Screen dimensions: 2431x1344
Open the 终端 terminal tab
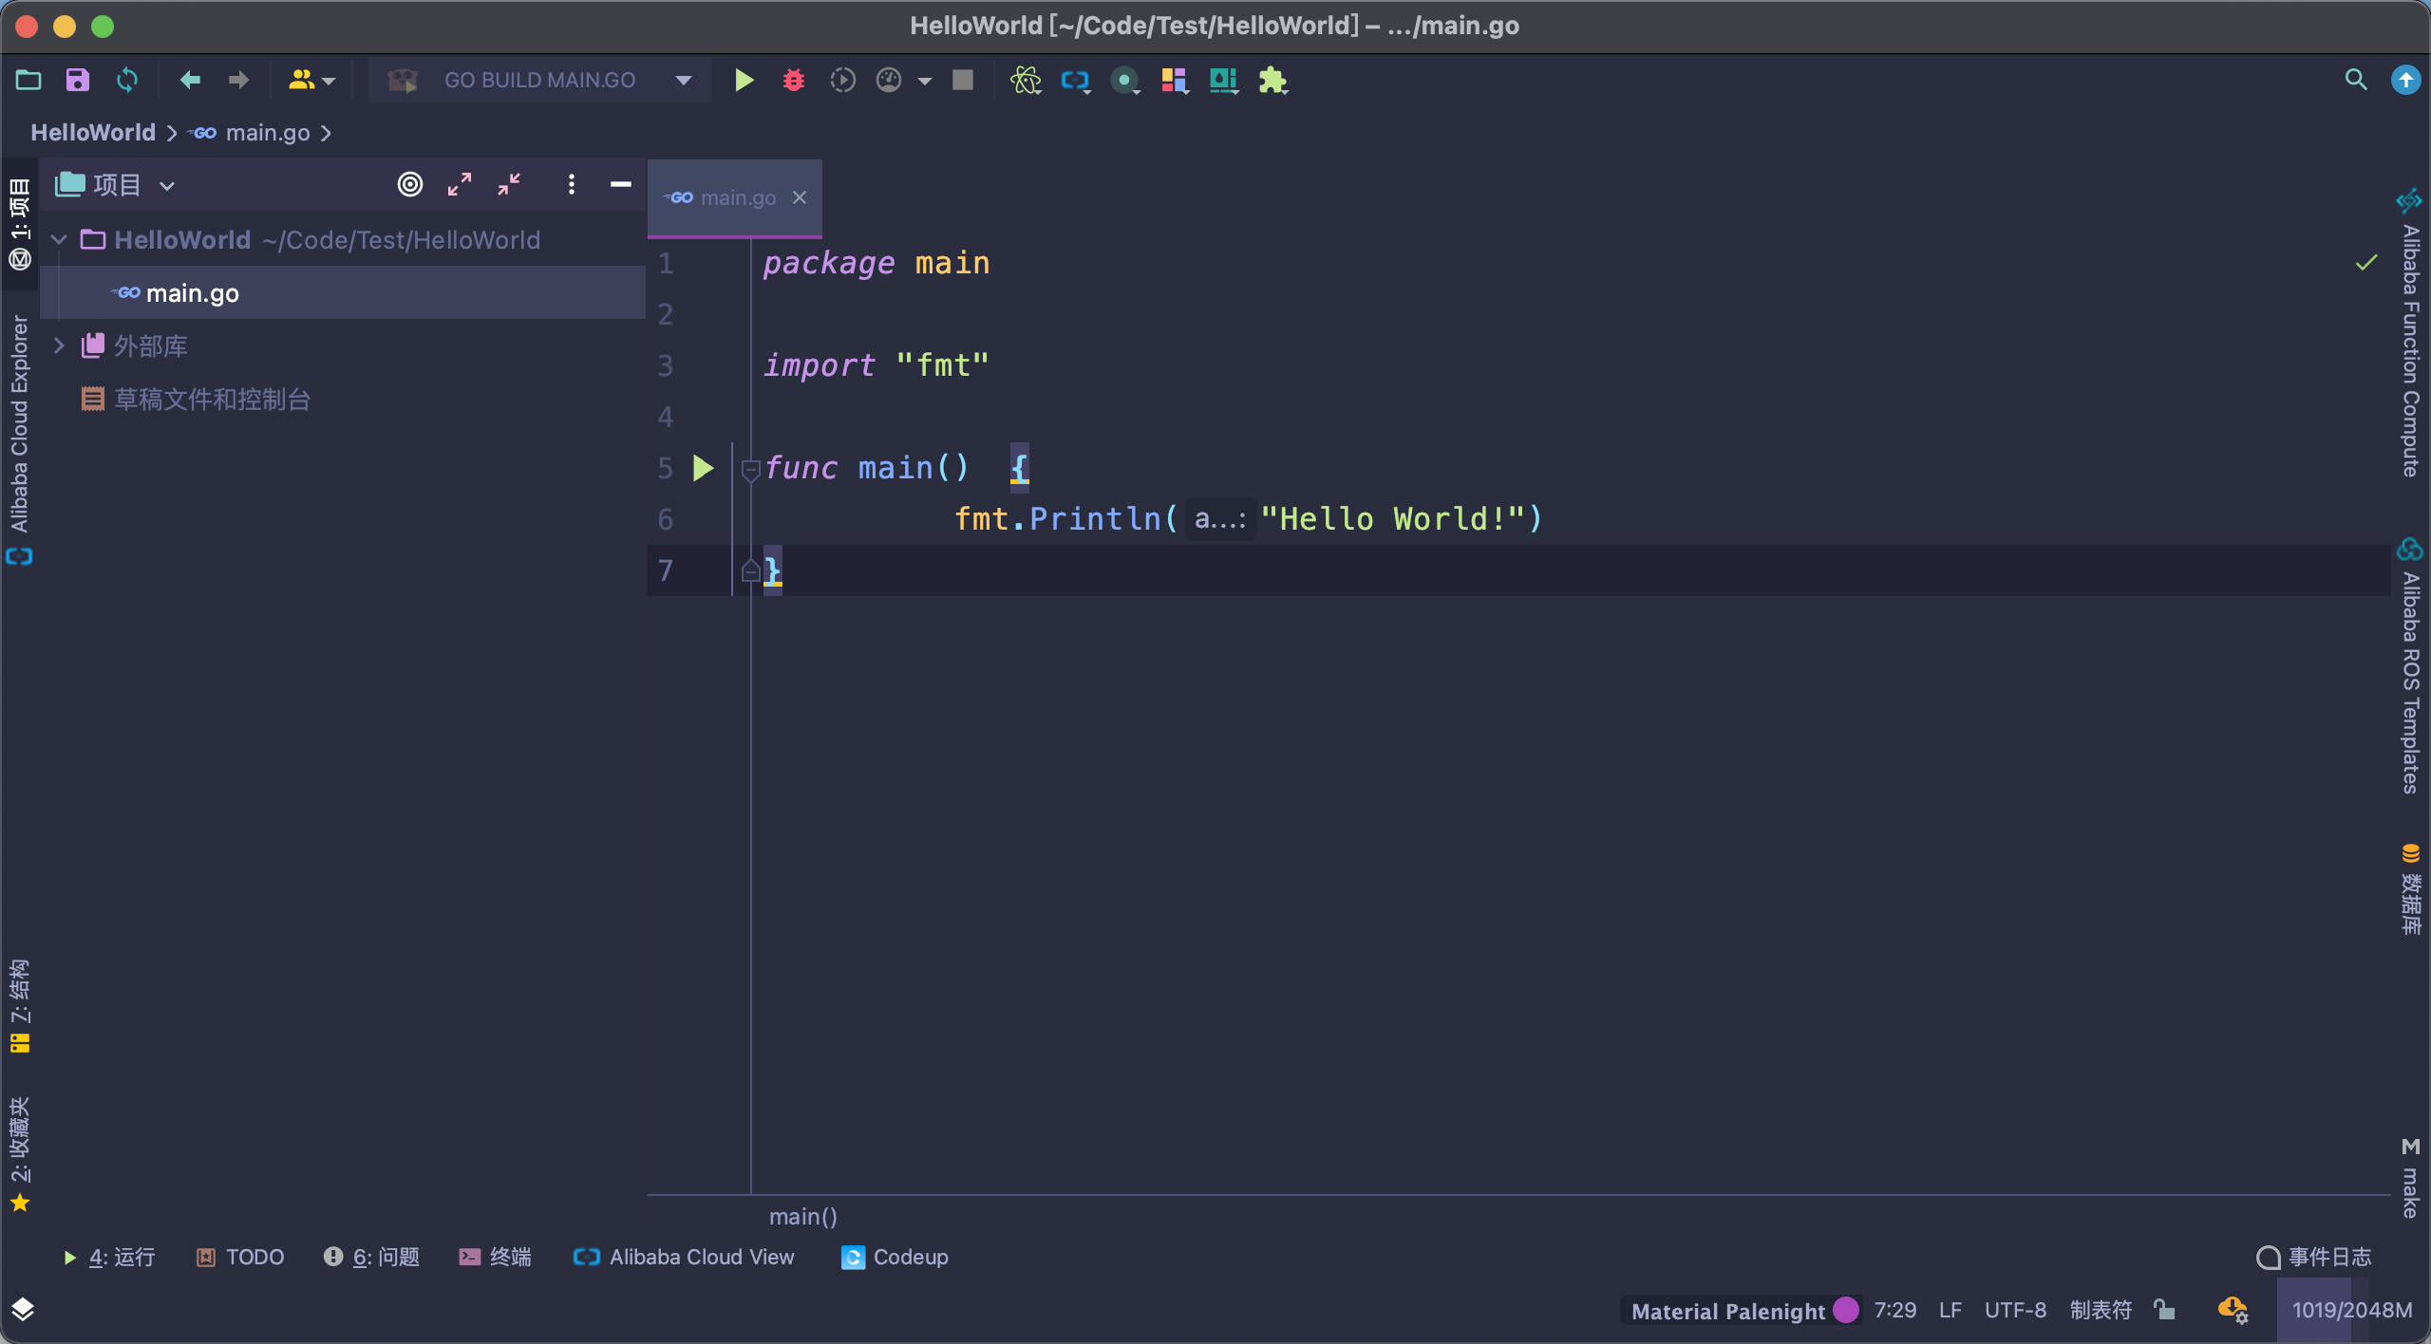point(496,1257)
